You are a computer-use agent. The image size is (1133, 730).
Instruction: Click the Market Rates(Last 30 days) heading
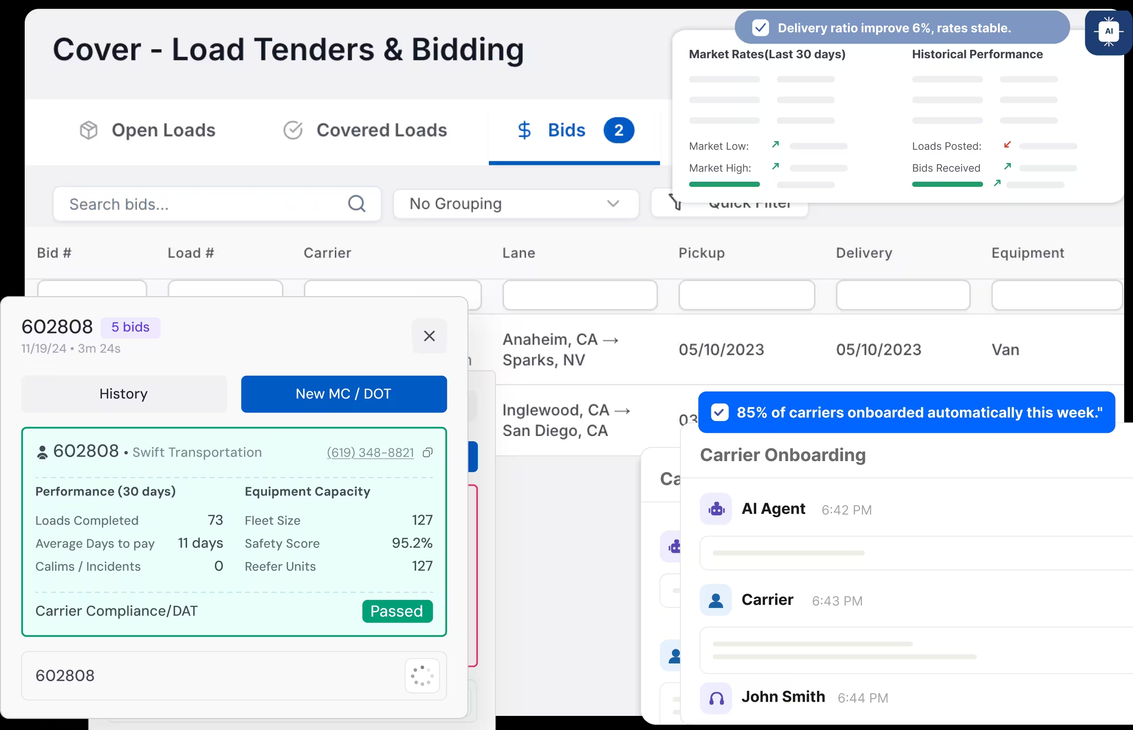767,55
